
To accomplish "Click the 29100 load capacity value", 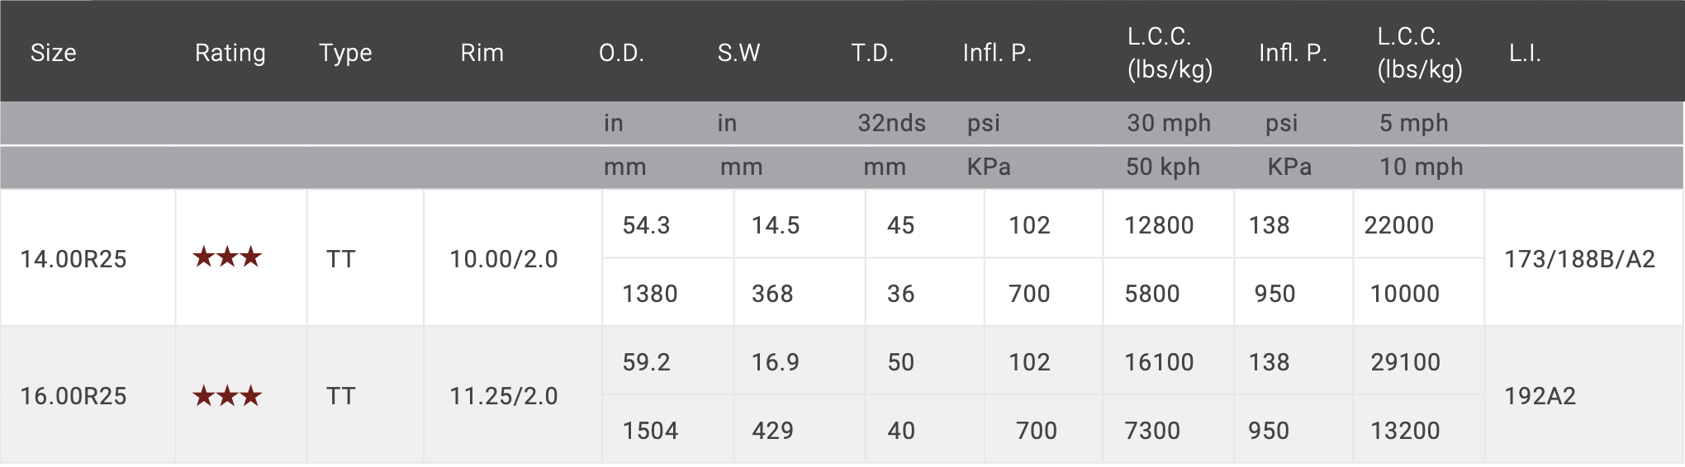I will (1405, 362).
